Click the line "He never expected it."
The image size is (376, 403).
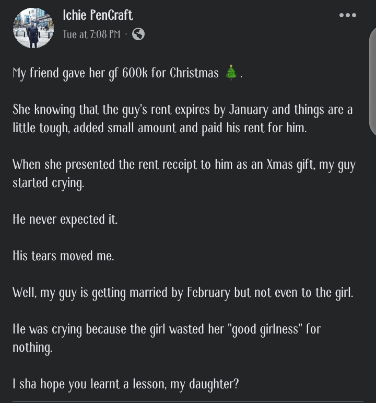tap(65, 220)
